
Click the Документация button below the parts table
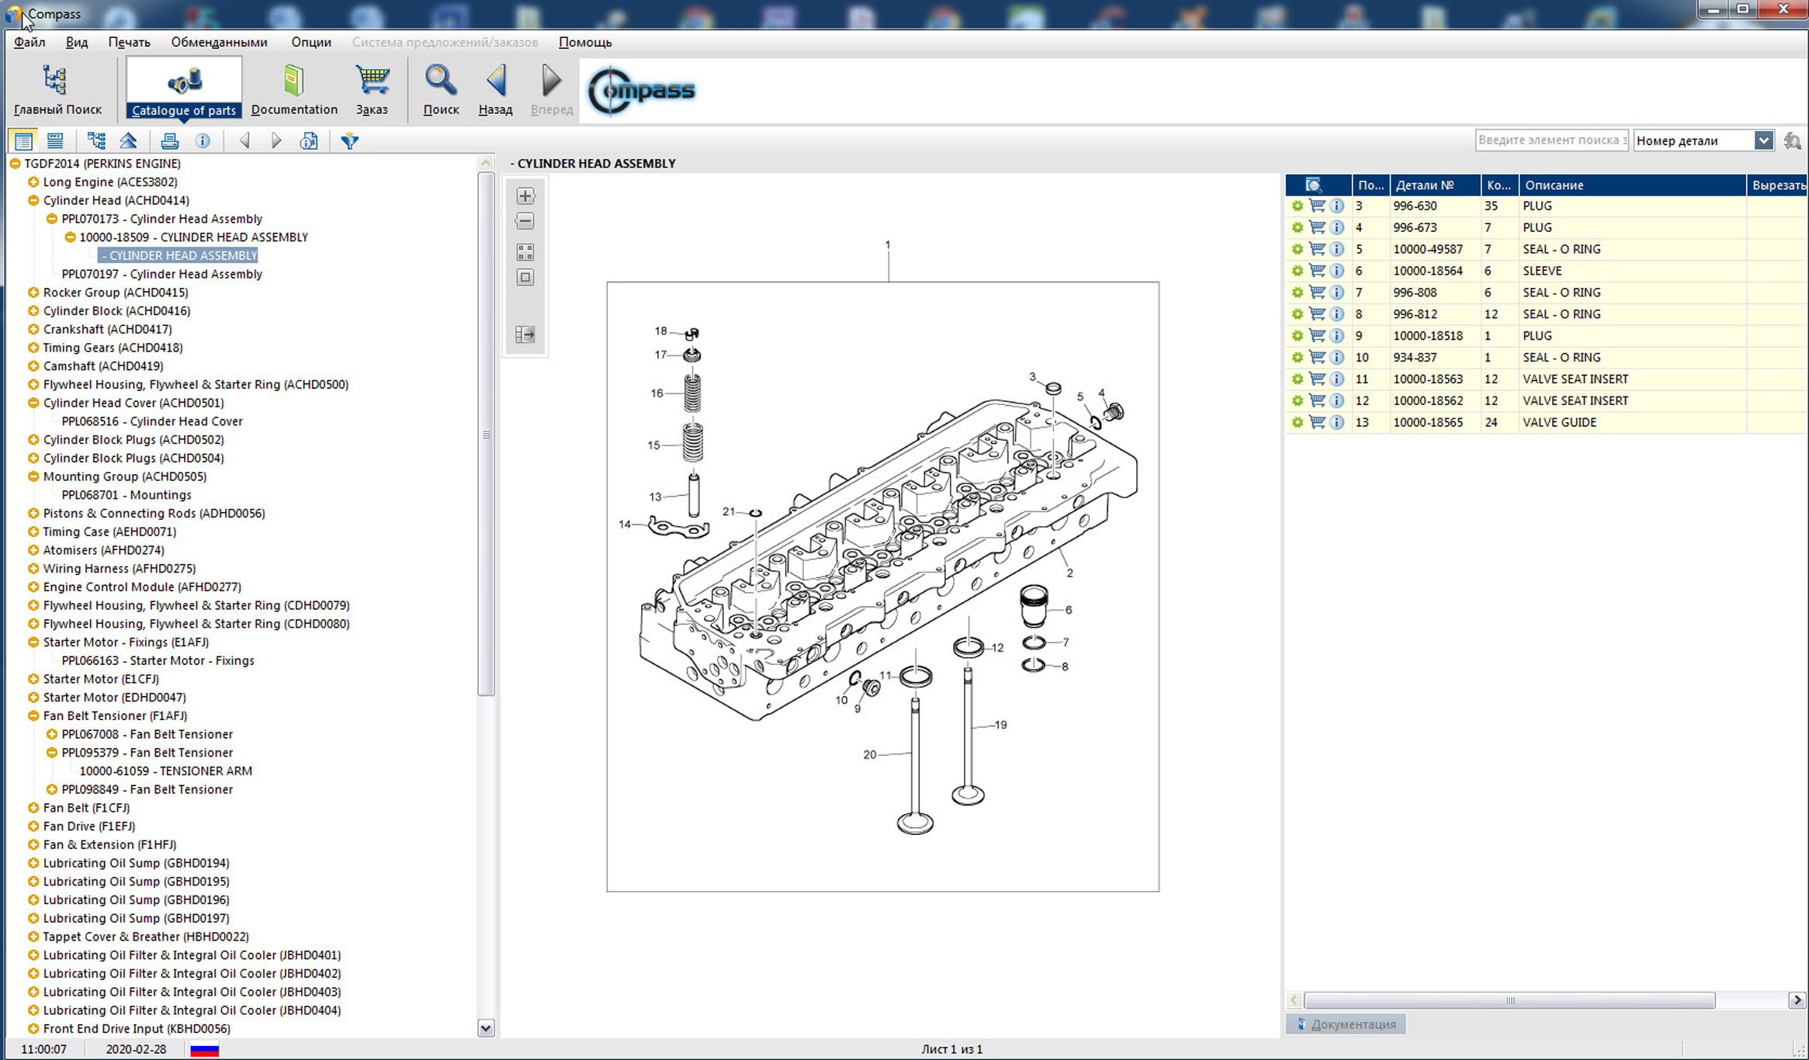[1346, 1024]
